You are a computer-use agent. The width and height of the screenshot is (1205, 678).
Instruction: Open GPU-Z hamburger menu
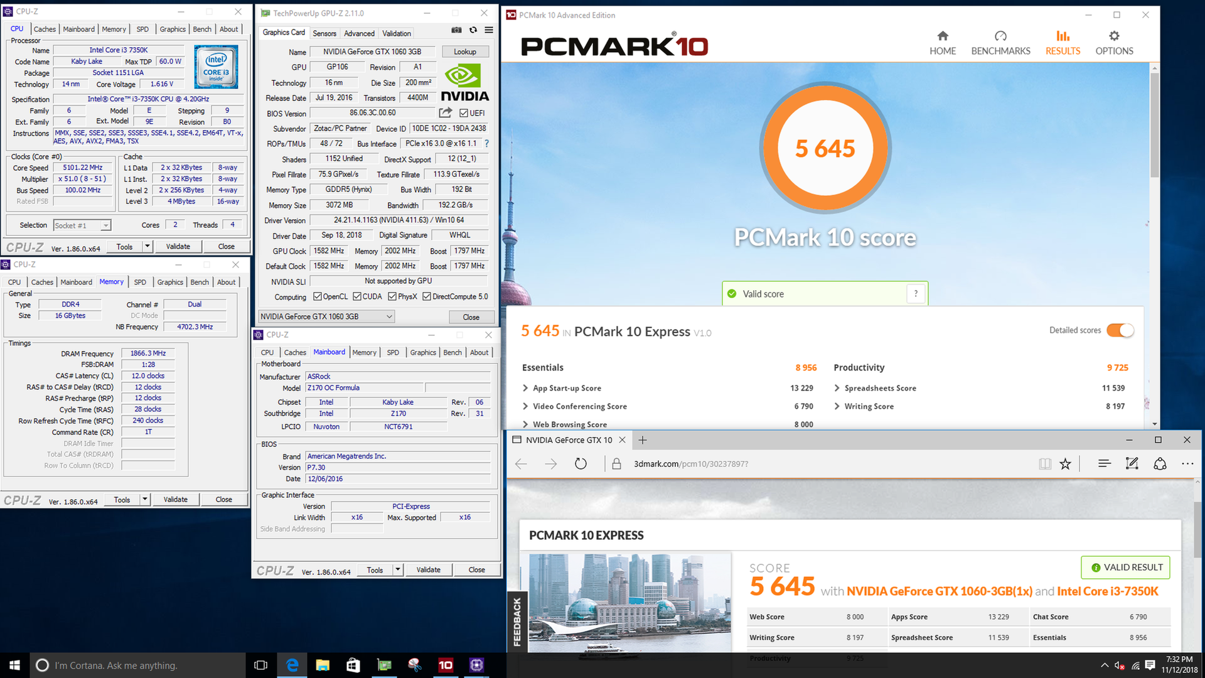pos(489,30)
